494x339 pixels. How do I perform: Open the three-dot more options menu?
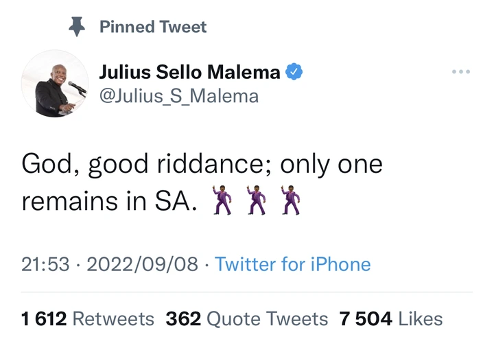(x=460, y=71)
